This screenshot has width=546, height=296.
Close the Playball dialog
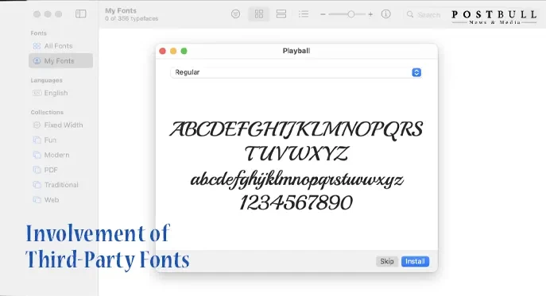(x=162, y=51)
